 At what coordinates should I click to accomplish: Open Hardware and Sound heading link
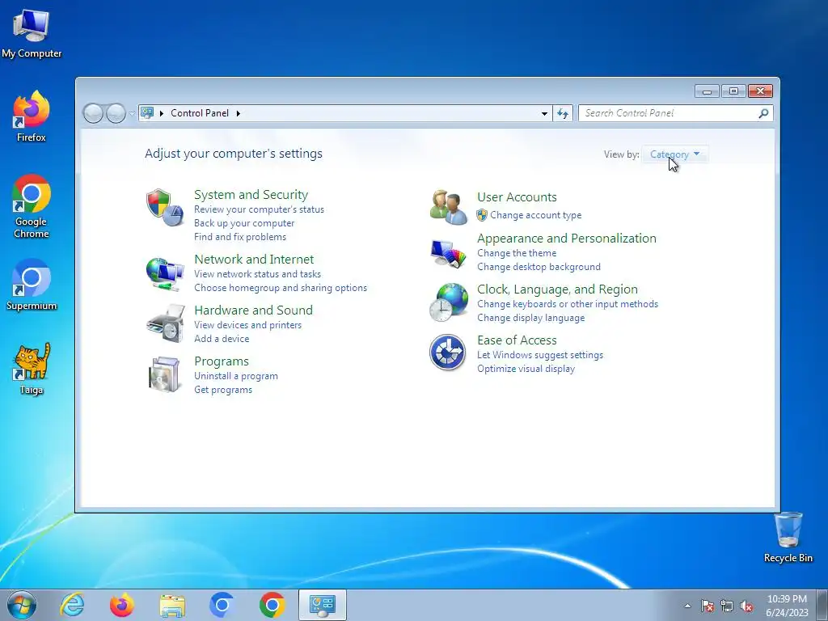click(253, 310)
